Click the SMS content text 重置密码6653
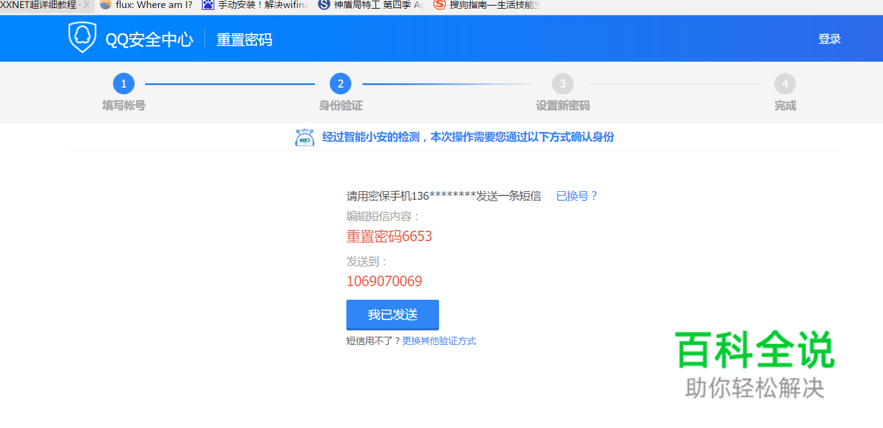The height and width of the screenshot is (428, 883). click(x=389, y=236)
